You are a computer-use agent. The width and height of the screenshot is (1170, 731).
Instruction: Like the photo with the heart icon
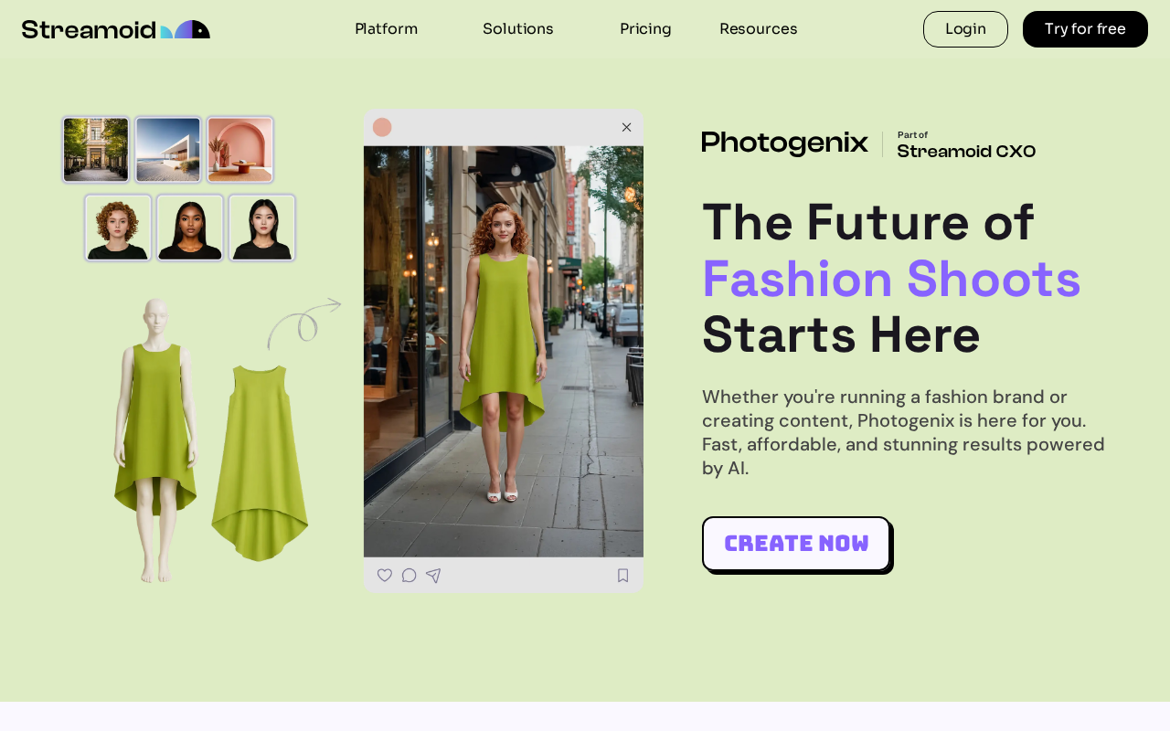385,576
